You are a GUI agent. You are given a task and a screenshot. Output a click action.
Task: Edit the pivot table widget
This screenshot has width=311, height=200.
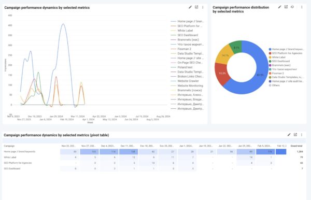tap(289, 135)
